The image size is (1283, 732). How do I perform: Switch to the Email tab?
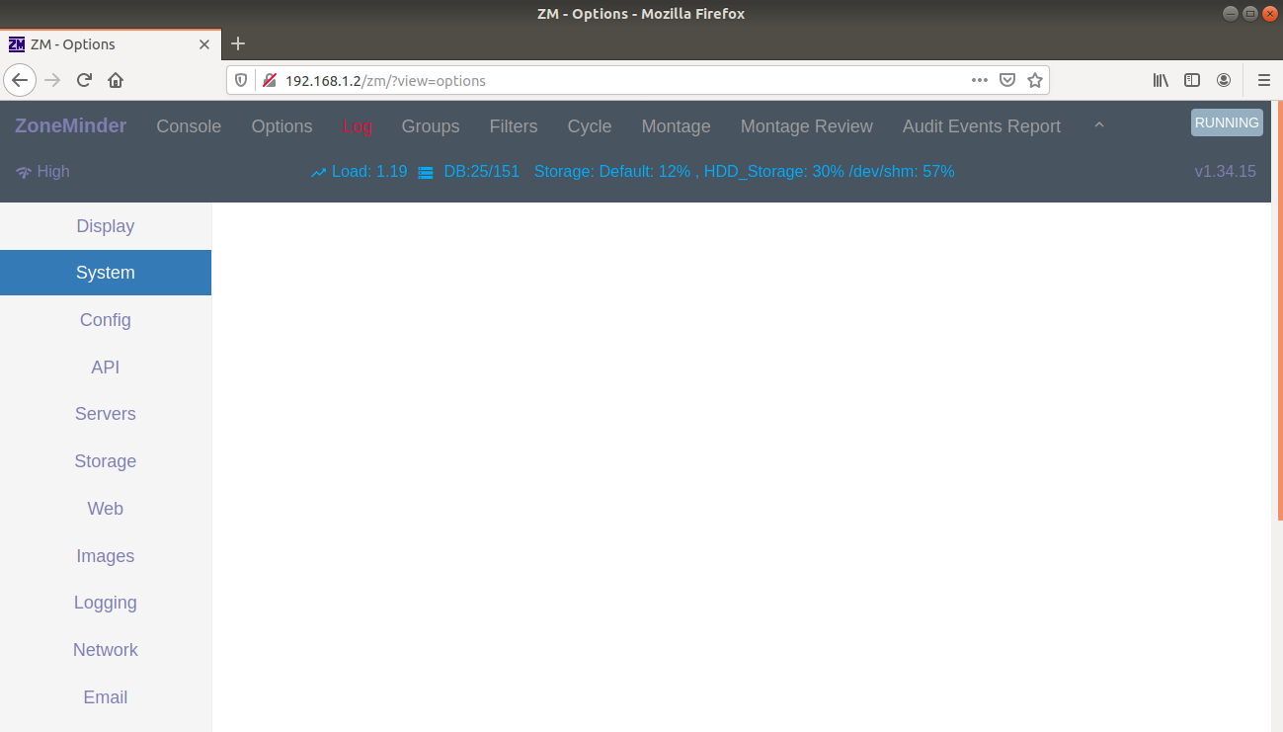(x=106, y=697)
